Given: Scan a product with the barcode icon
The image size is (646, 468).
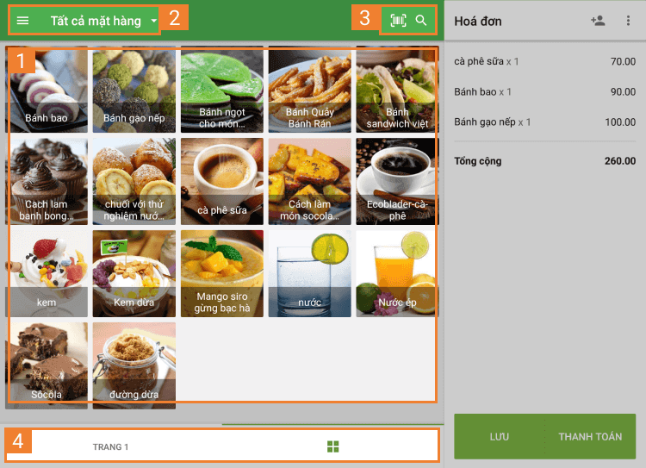Looking at the screenshot, I should [x=398, y=20].
